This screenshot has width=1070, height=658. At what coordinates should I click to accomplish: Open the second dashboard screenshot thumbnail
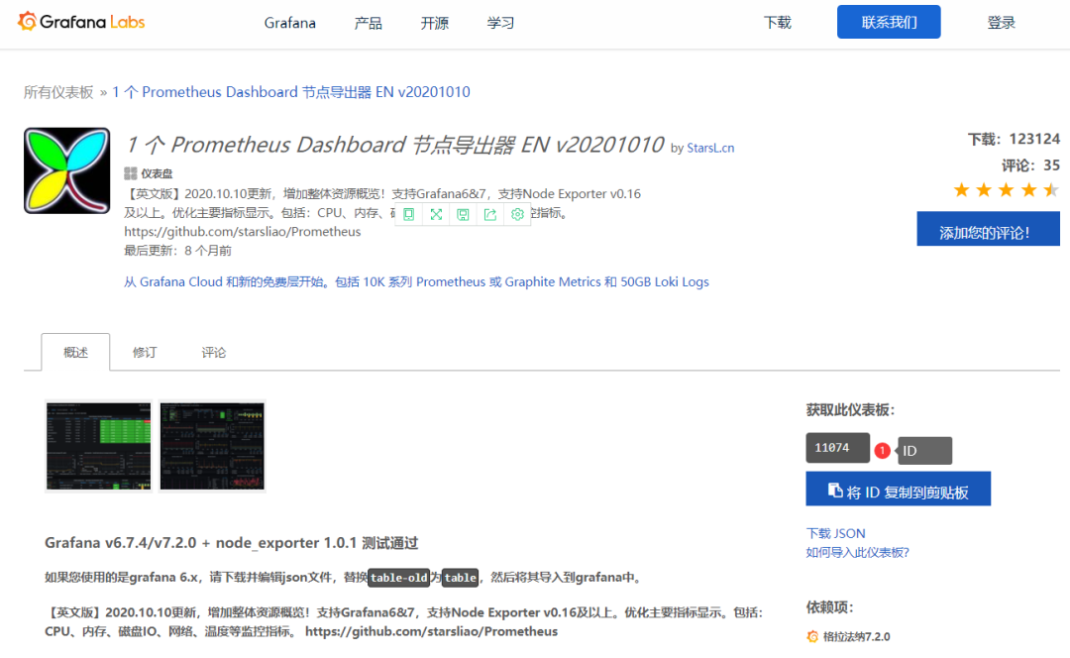tap(212, 446)
